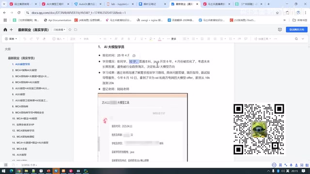Undo the last action
Image resolution: width=310 pixels, height=174 pixels.
25,39
